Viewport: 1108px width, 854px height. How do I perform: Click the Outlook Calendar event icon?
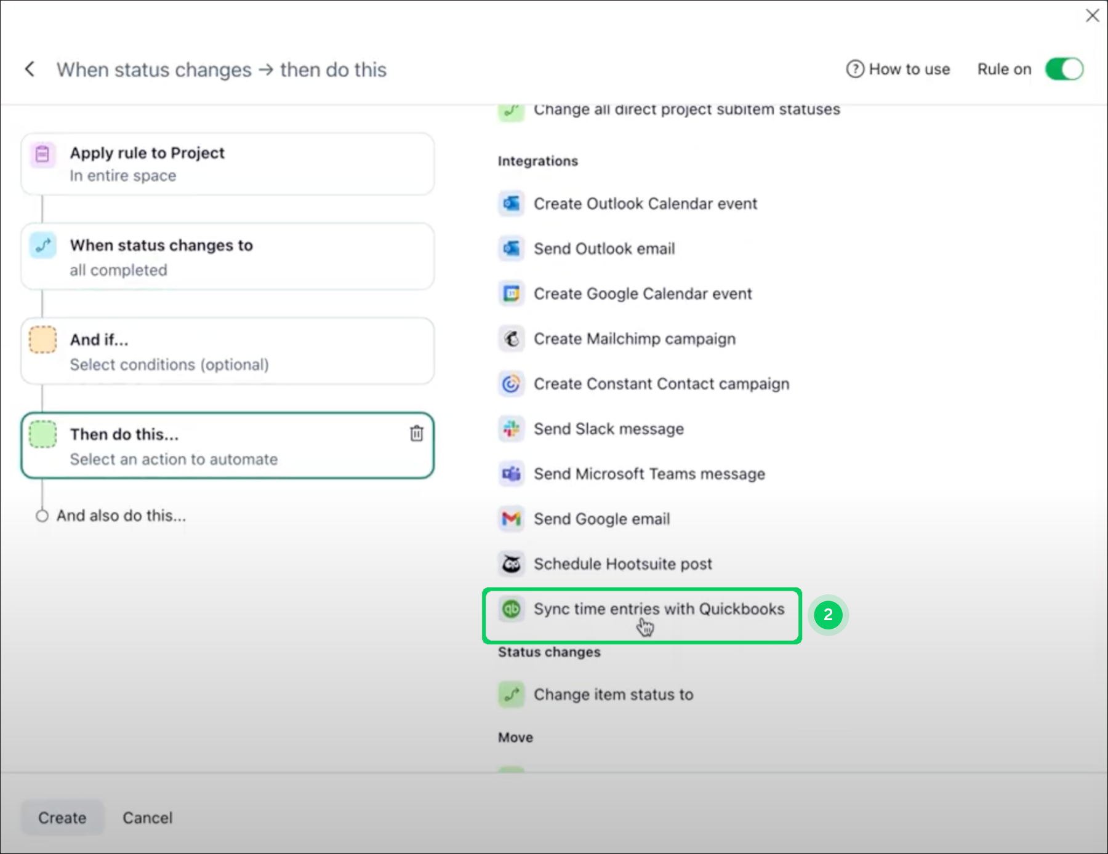pyautogui.click(x=511, y=204)
